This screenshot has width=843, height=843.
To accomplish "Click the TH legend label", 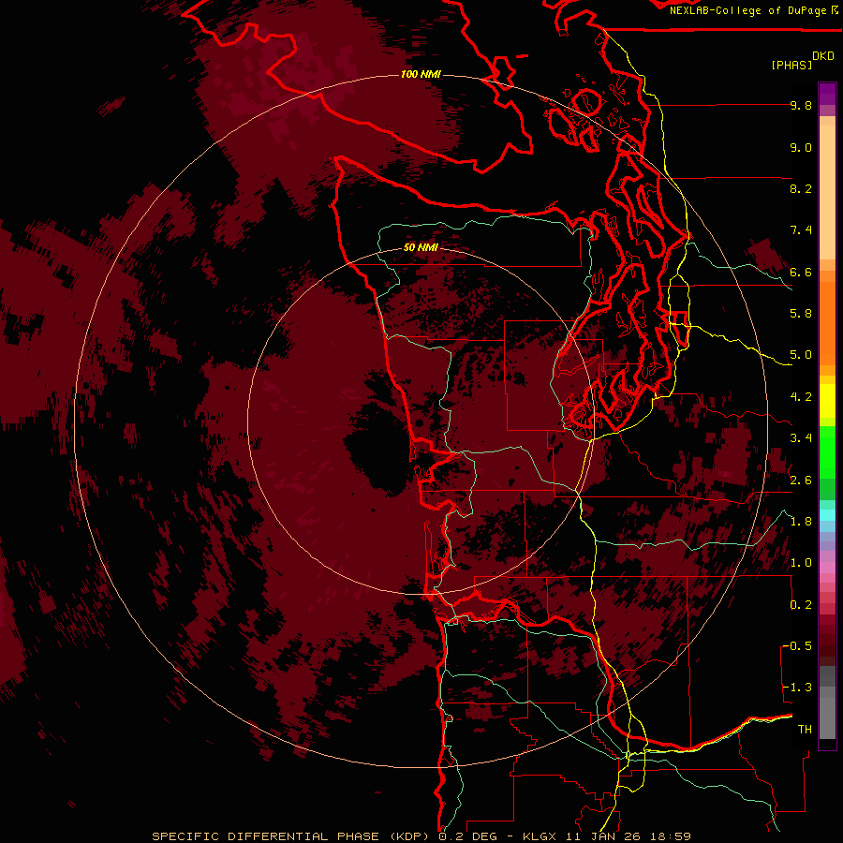I will click(805, 730).
